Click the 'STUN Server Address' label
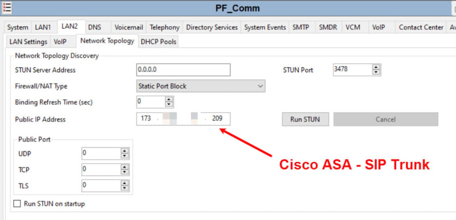Image resolution: width=456 pixels, height=220 pixels. (x=45, y=70)
